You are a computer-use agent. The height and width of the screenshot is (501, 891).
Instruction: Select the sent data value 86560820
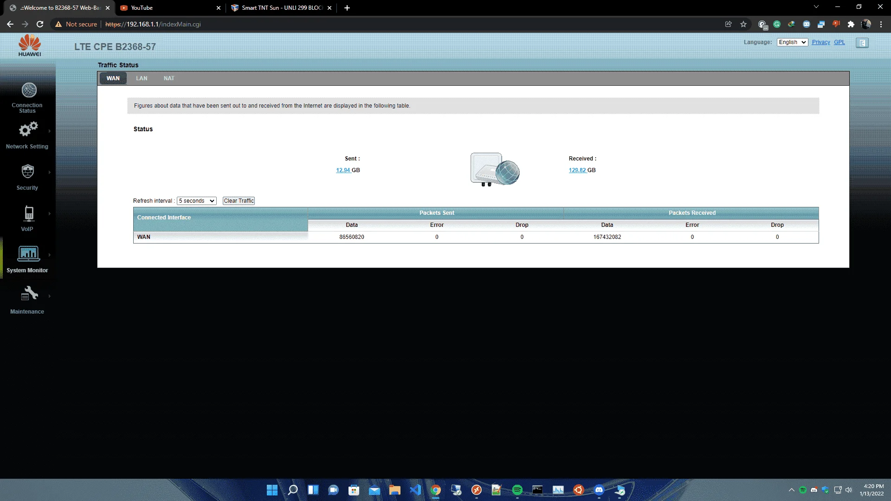[352, 237]
